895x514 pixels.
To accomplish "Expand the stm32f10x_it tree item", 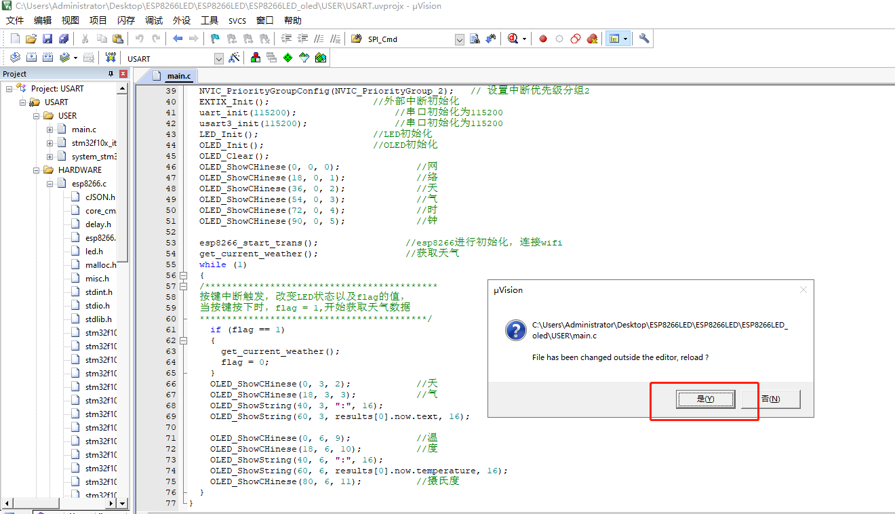I will (x=49, y=142).
